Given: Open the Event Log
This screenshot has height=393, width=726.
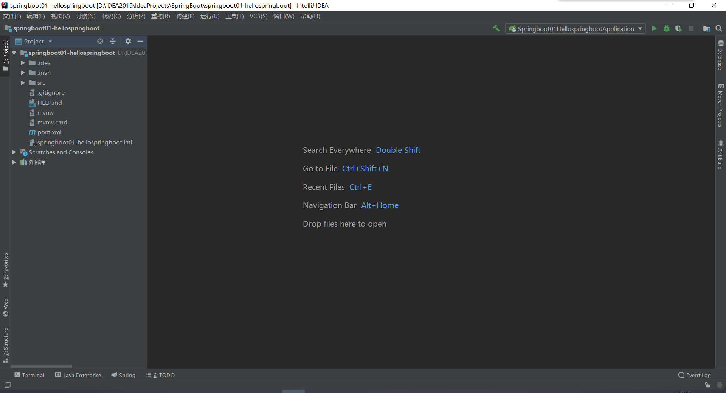Looking at the screenshot, I should click(695, 375).
